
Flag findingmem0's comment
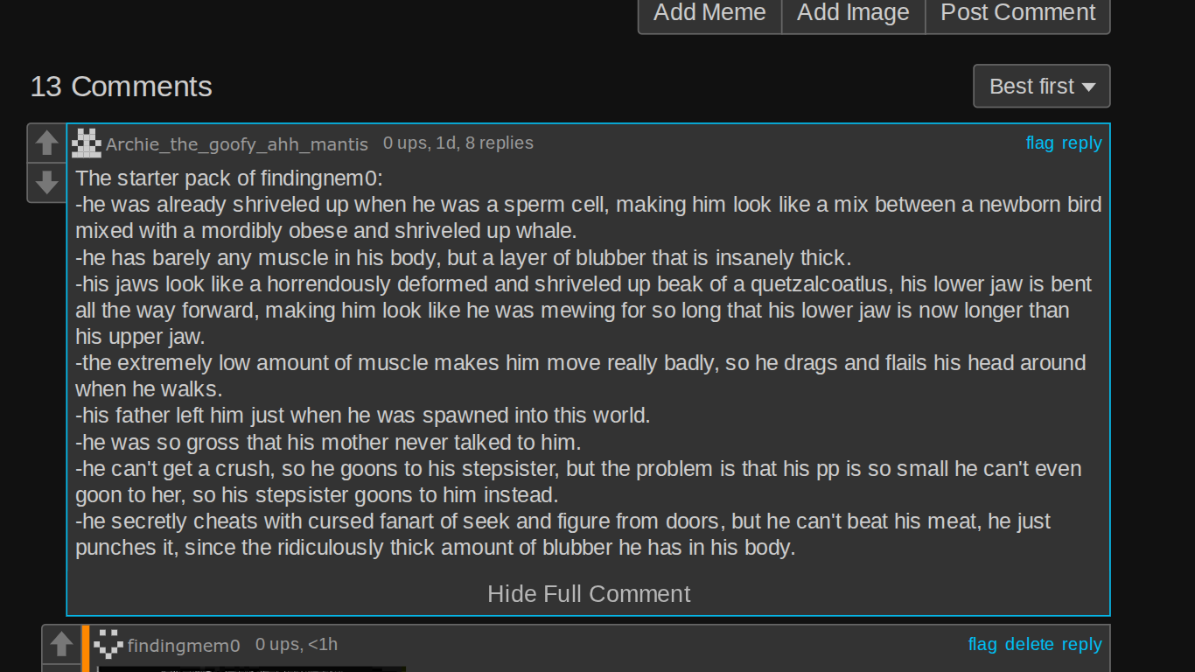982,644
